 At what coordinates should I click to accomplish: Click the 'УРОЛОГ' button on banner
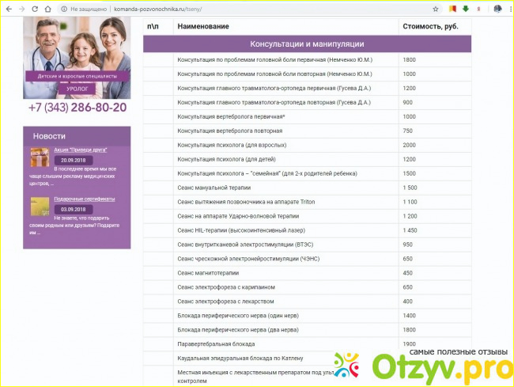pyautogui.click(x=77, y=89)
